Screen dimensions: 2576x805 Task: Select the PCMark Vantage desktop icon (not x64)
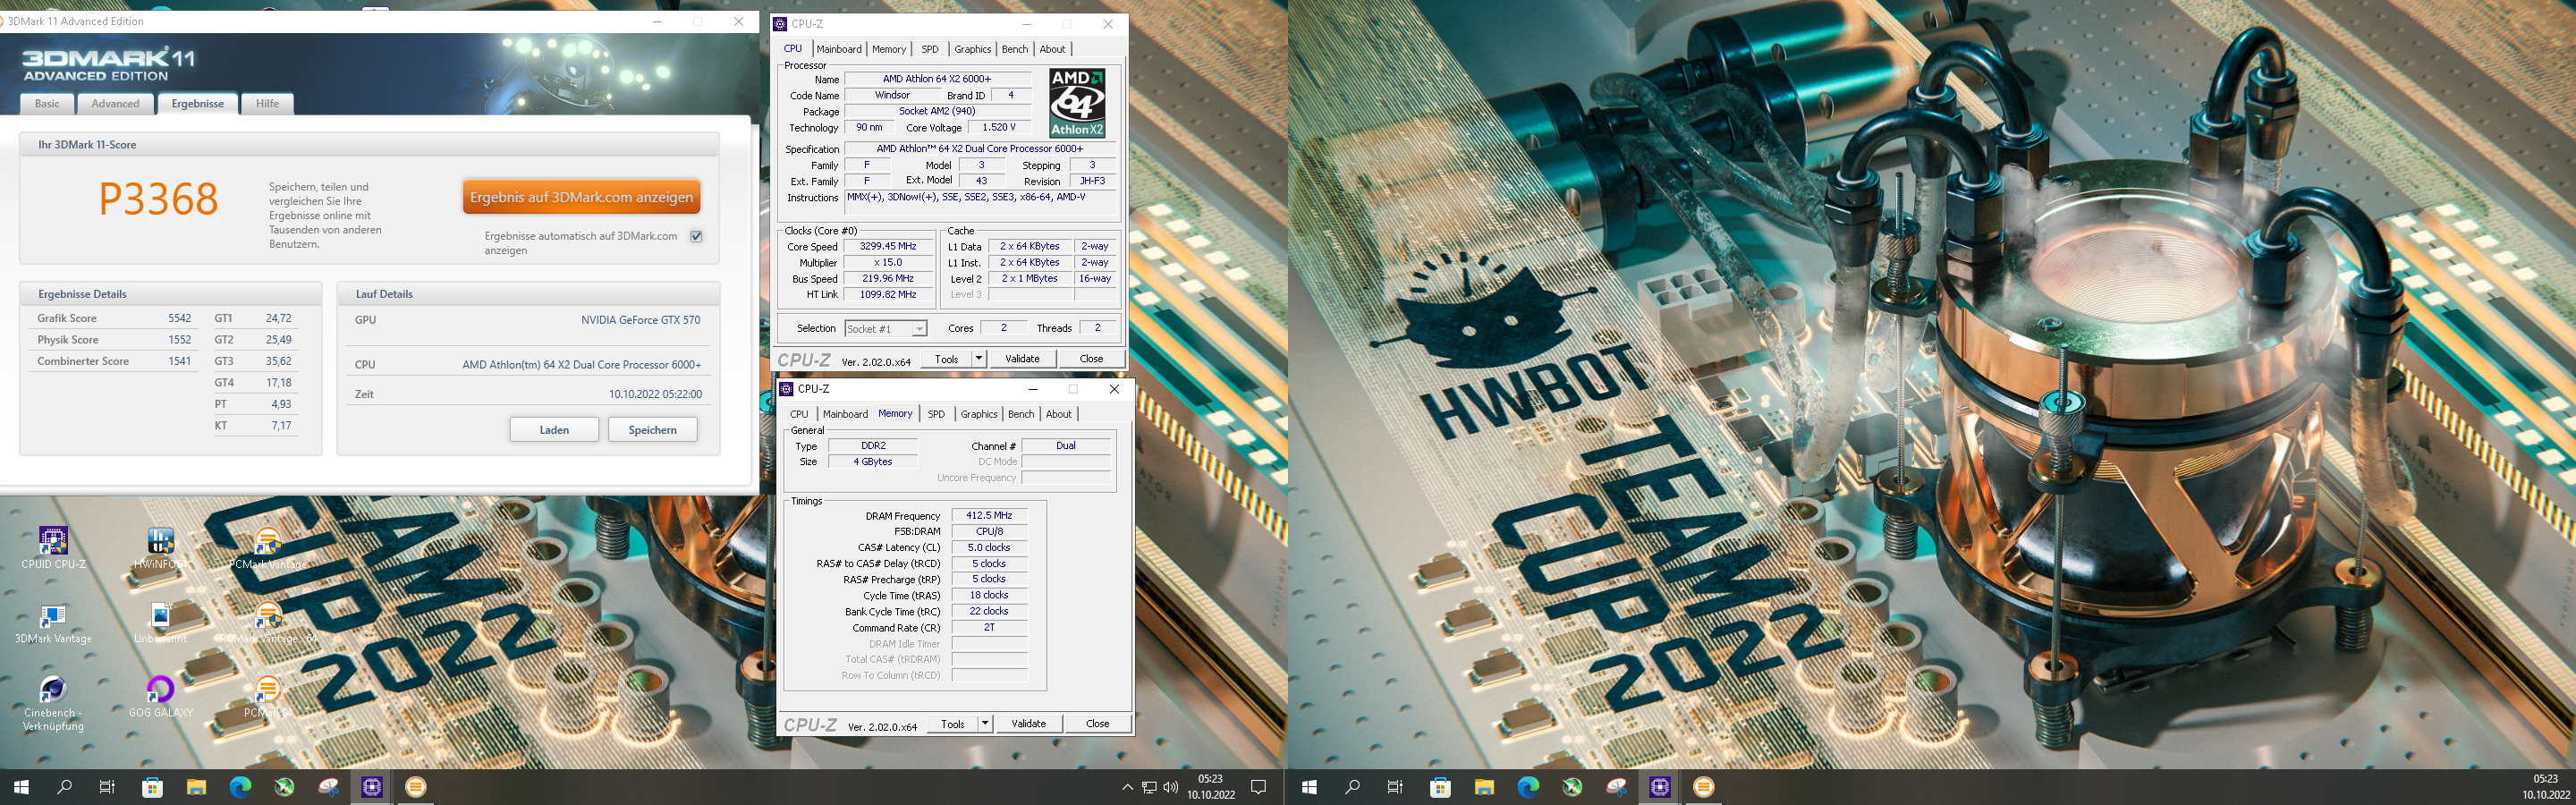[267, 548]
